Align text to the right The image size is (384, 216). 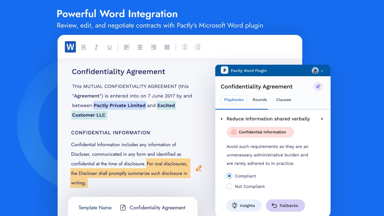[x=153, y=47]
